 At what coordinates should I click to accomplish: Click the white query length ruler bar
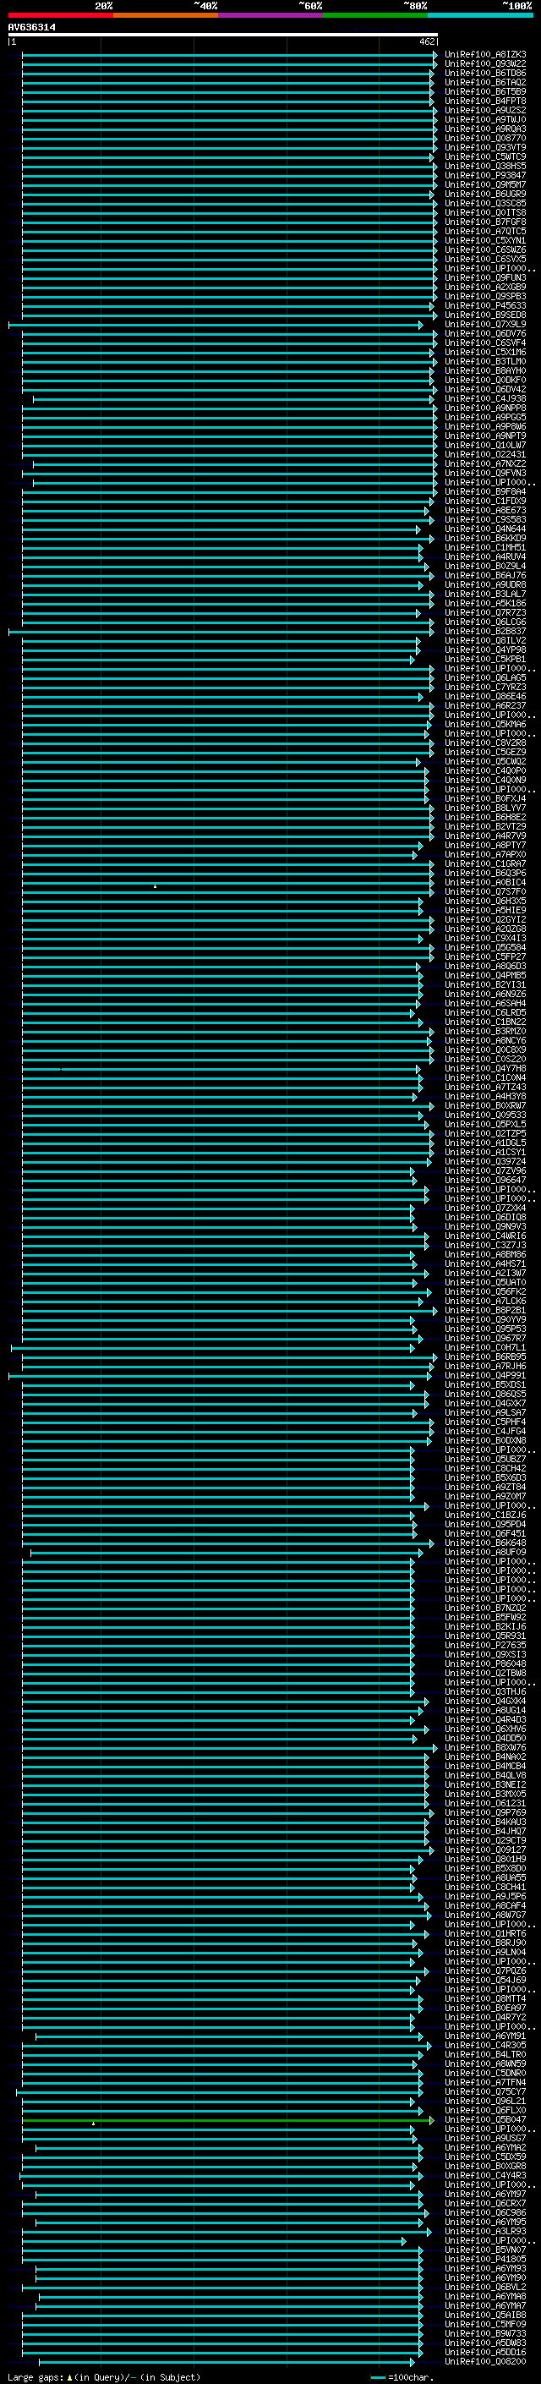click(223, 34)
